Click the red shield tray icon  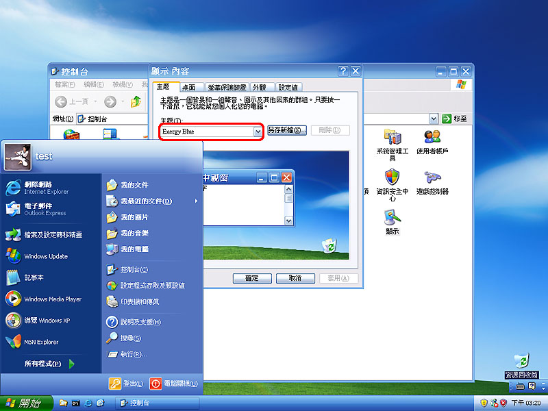pyautogui.click(x=503, y=403)
